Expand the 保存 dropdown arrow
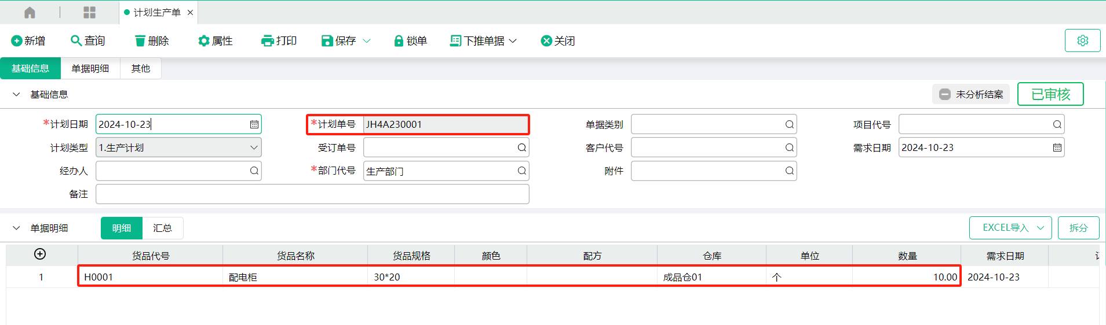This screenshot has width=1106, height=325. pos(367,41)
